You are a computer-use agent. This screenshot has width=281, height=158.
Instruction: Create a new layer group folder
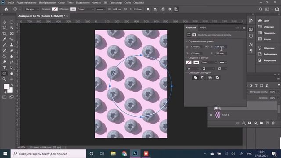261,123
